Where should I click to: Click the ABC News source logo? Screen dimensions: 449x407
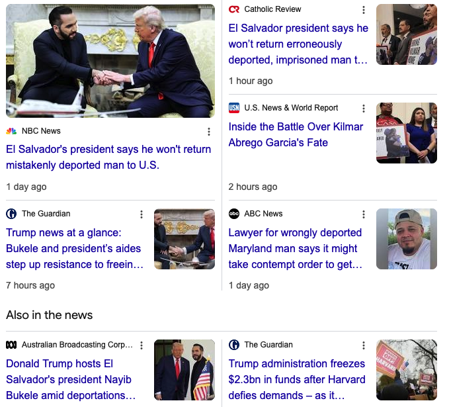pos(234,214)
